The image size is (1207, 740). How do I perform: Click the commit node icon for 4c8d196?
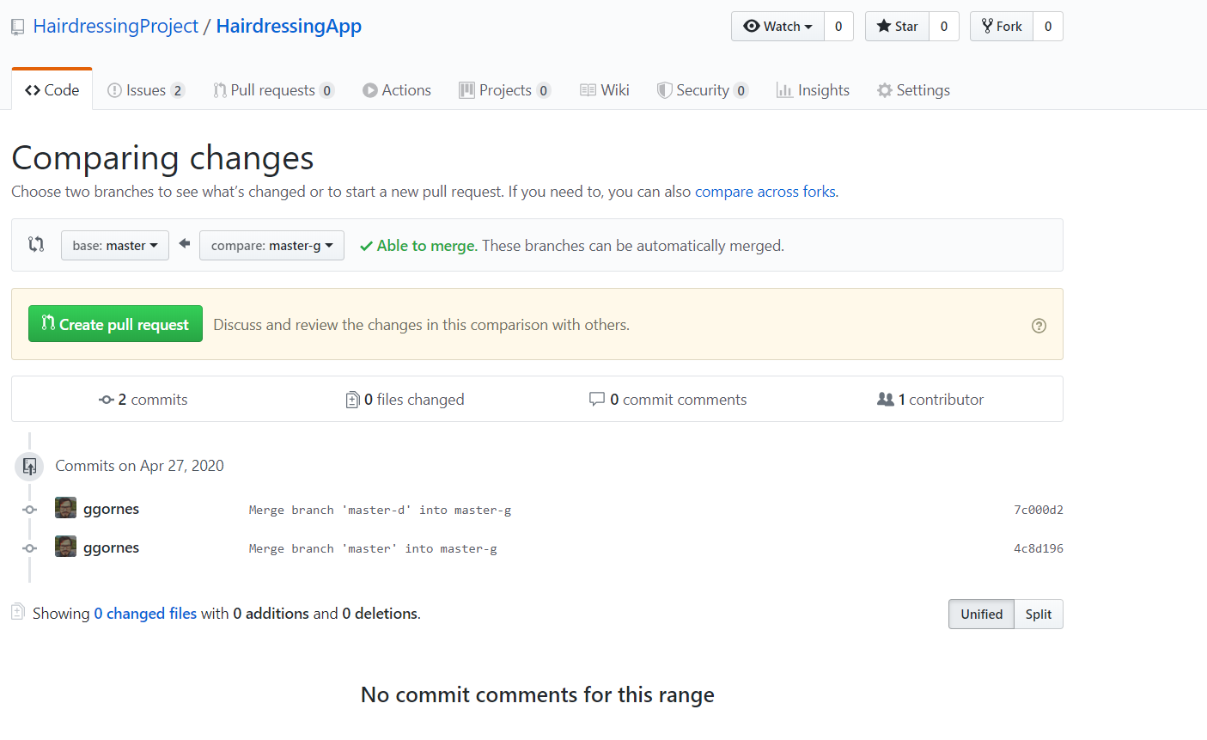29,548
